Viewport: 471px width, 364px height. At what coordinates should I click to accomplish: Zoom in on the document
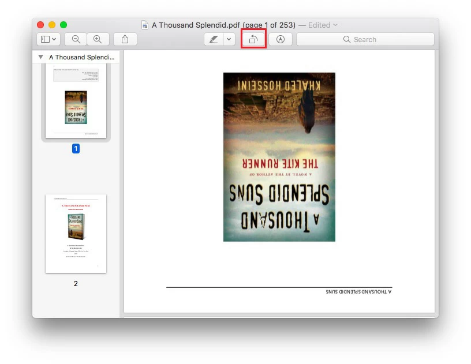98,39
